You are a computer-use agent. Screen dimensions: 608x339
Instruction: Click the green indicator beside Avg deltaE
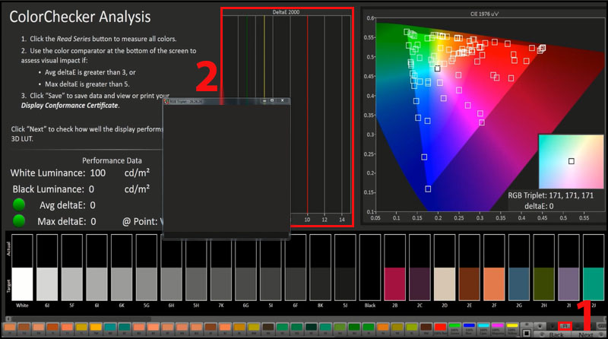19,204
